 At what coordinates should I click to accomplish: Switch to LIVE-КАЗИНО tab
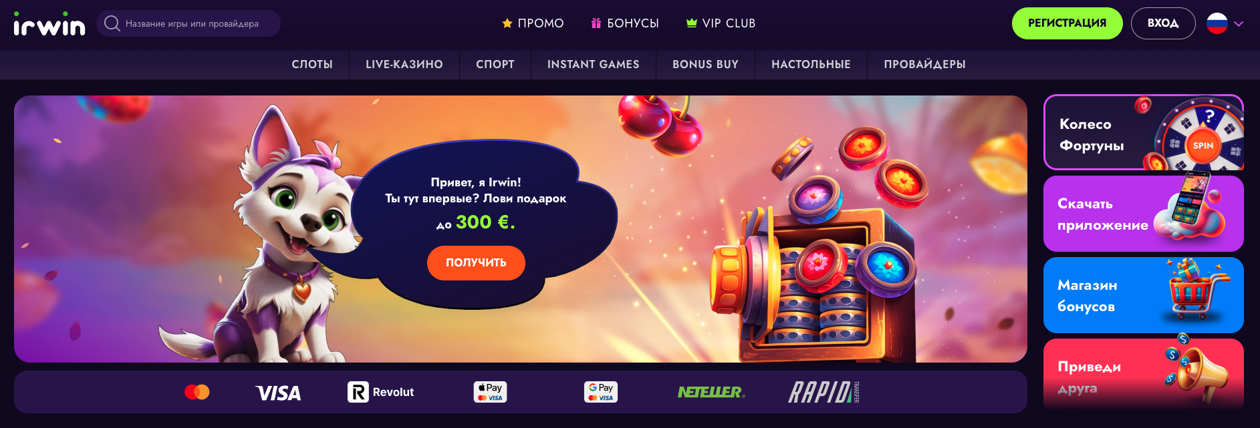[x=404, y=64]
